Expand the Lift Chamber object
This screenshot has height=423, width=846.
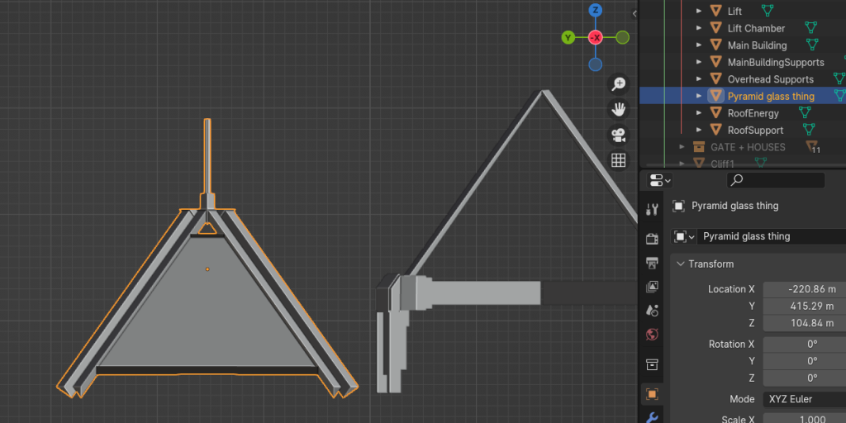[699, 28]
